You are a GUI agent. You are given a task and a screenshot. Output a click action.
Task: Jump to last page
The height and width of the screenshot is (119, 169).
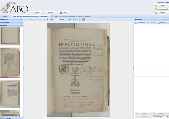70,19
